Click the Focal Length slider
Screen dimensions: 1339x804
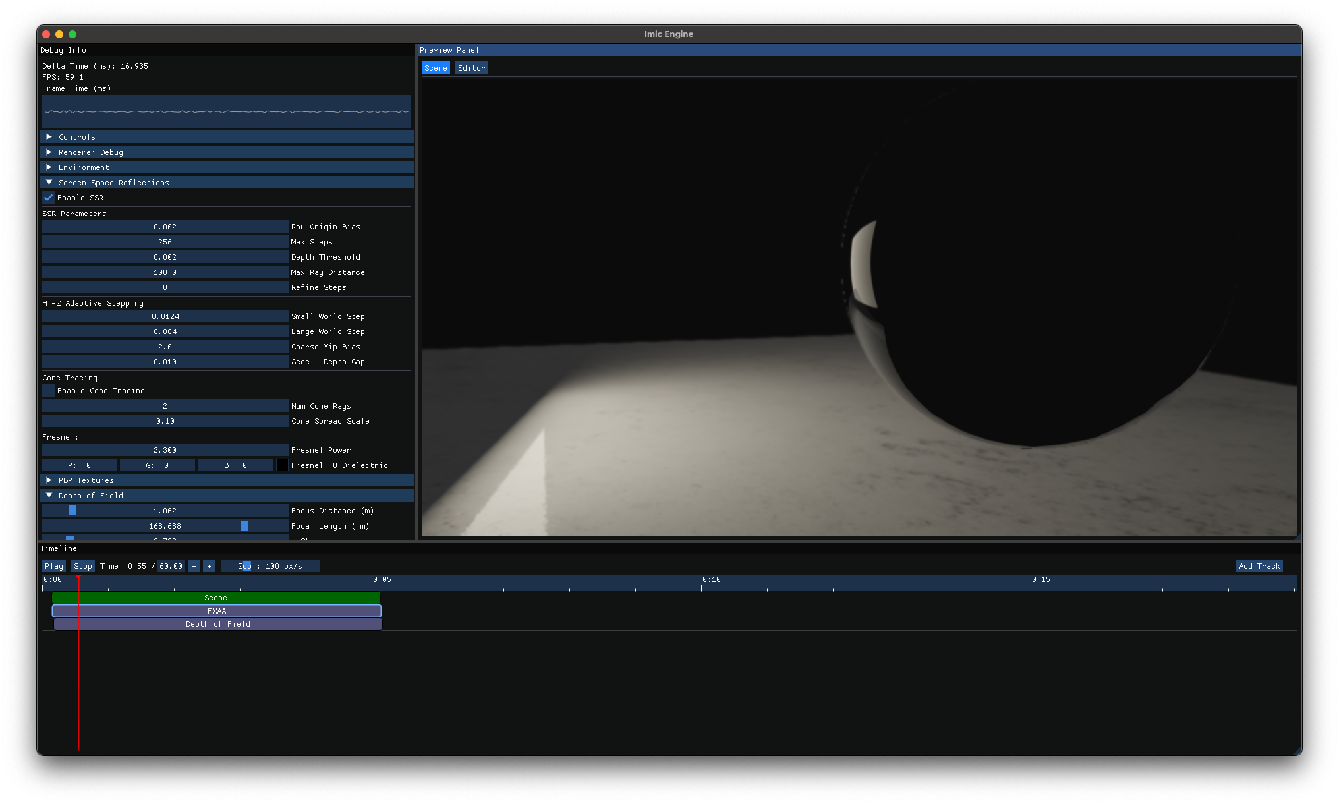[x=165, y=526]
